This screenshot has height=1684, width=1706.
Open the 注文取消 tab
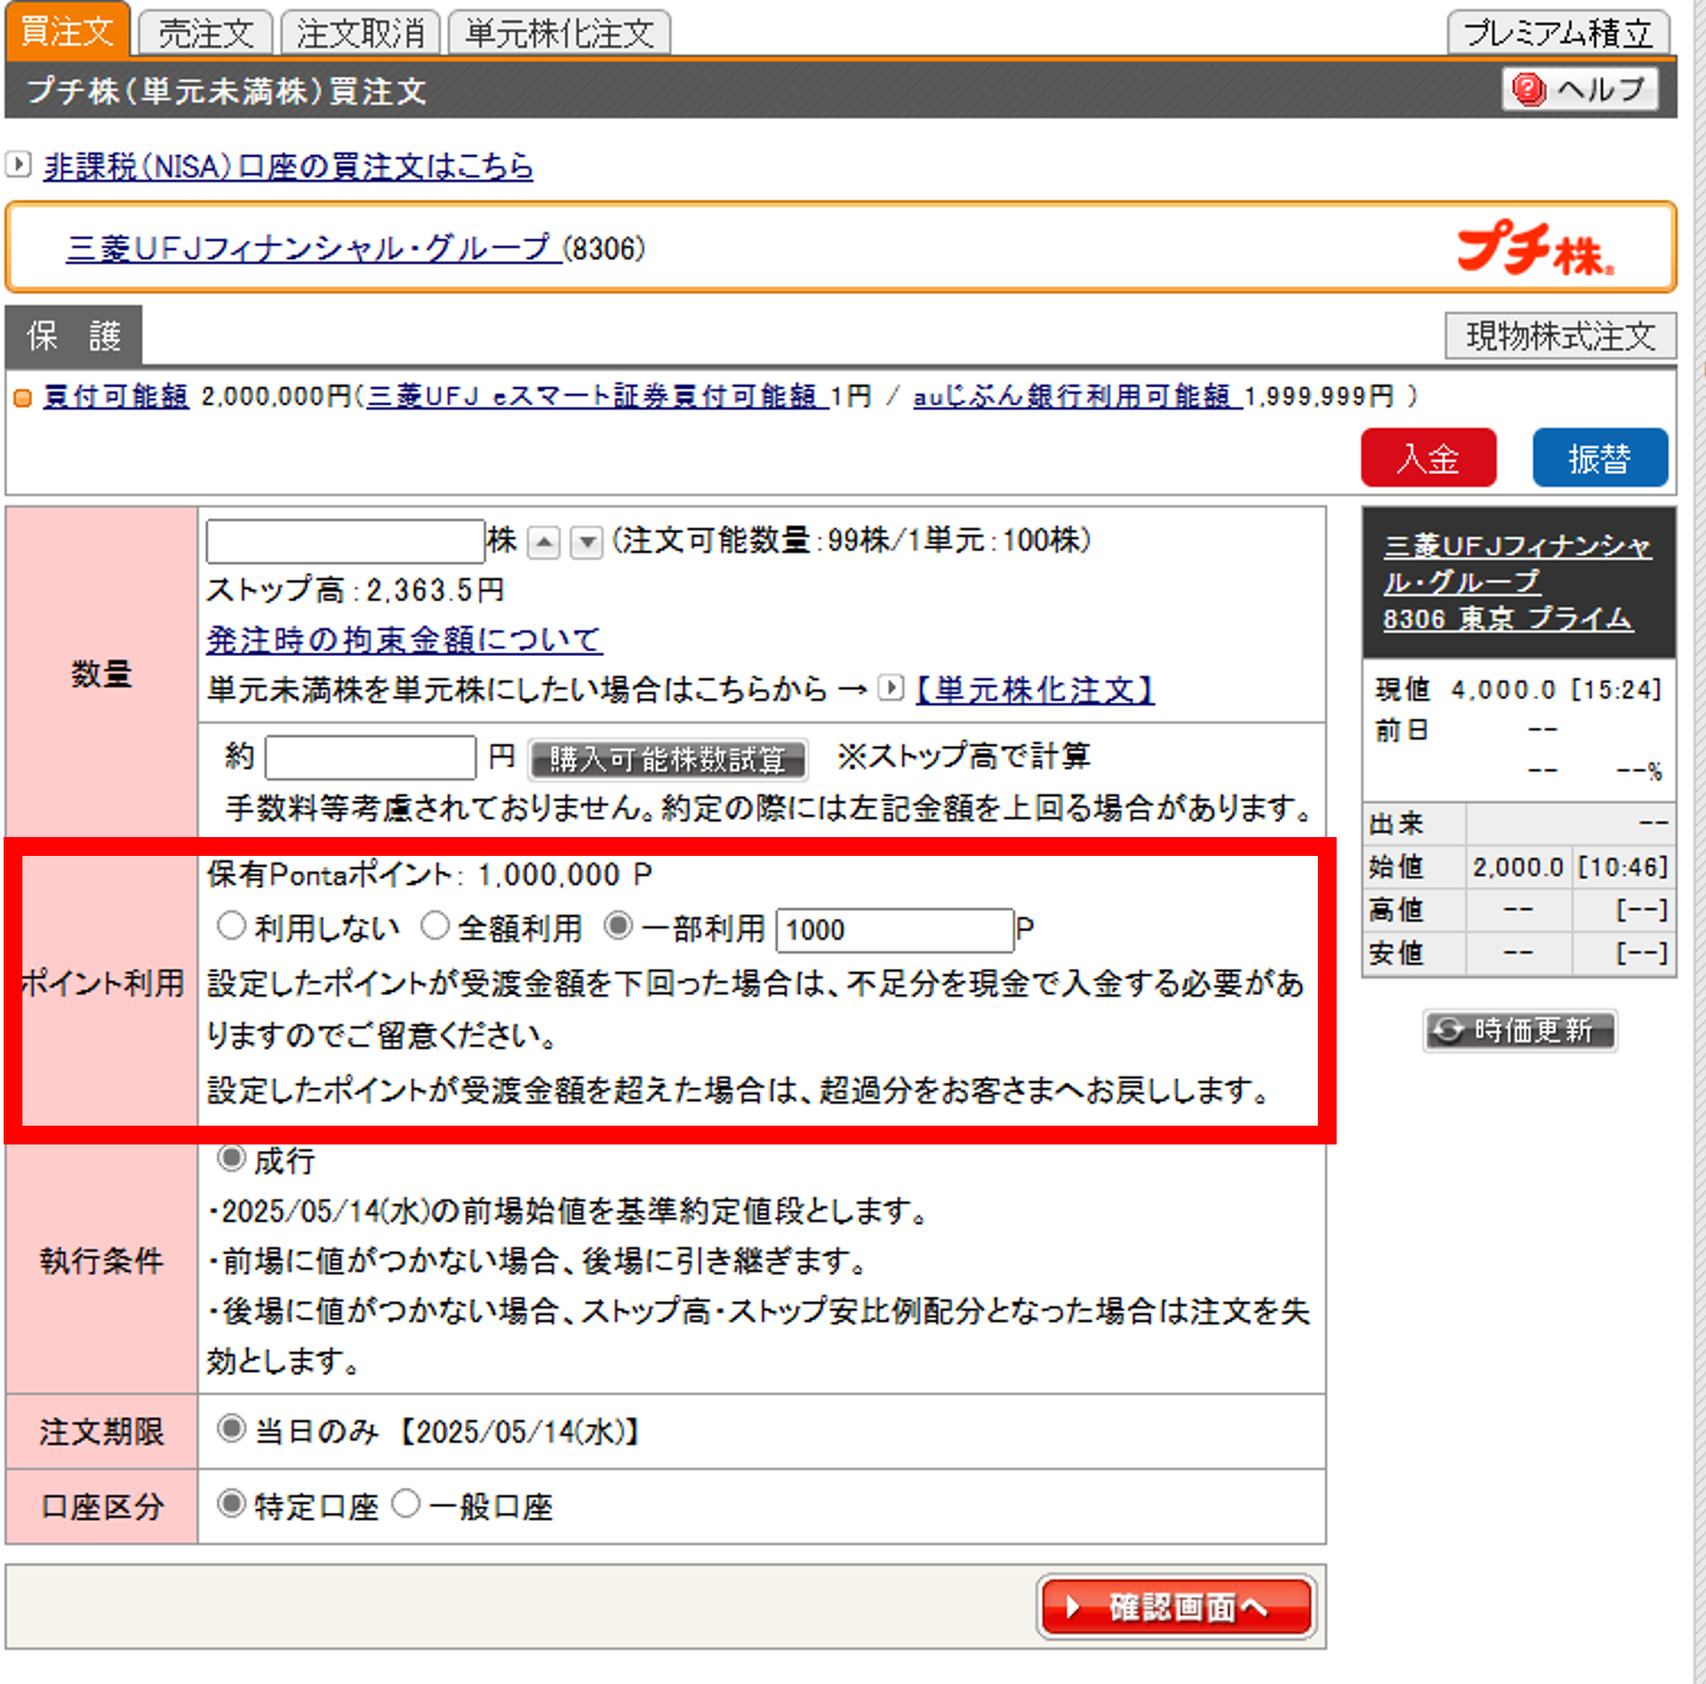[360, 34]
